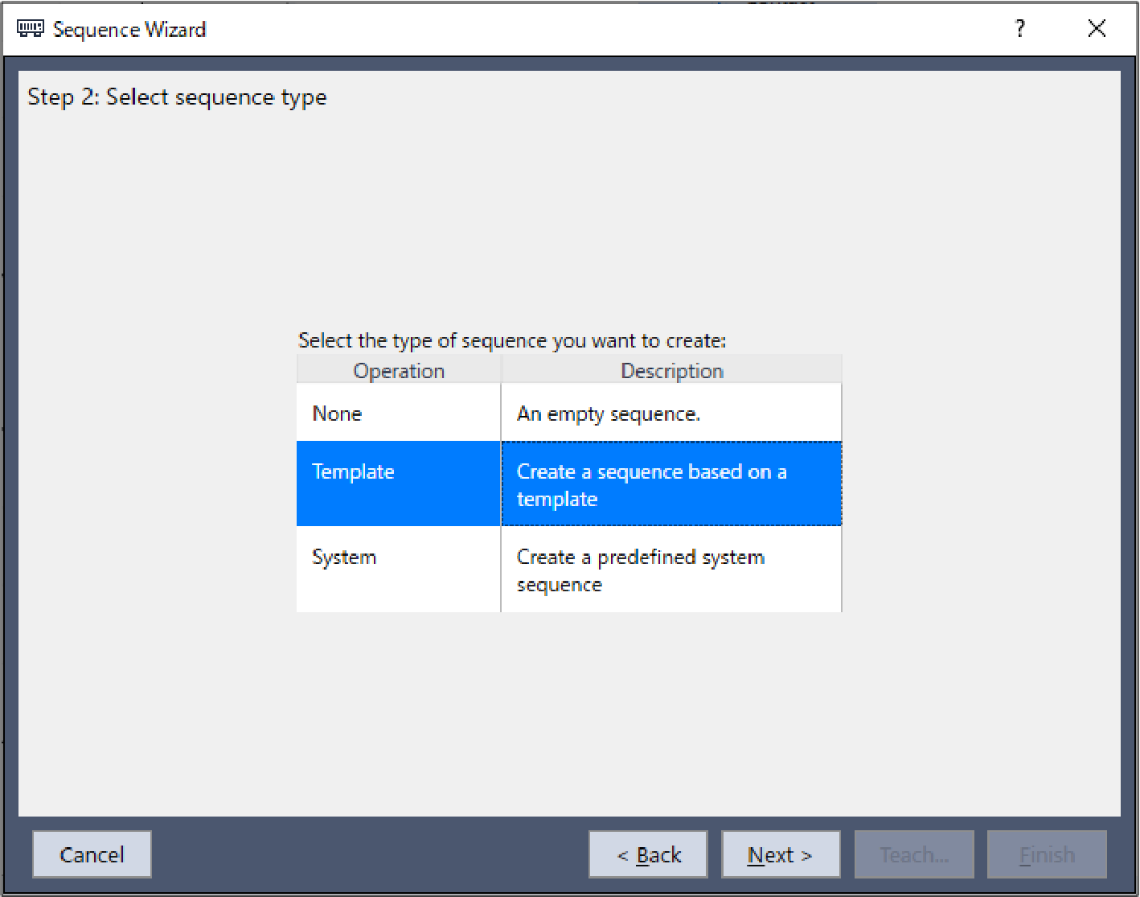Screen dimensions: 1140x897
Task: Click the 'Step 2: Select sequence type' heading
Action: (177, 97)
